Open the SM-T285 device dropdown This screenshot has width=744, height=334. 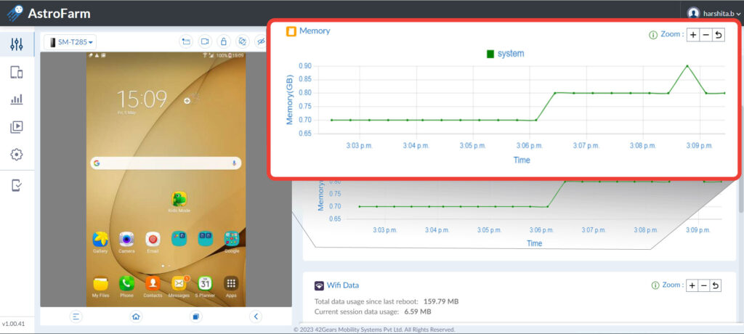[x=70, y=42]
